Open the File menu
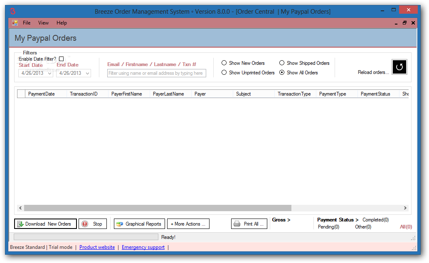429x263 pixels. point(27,23)
